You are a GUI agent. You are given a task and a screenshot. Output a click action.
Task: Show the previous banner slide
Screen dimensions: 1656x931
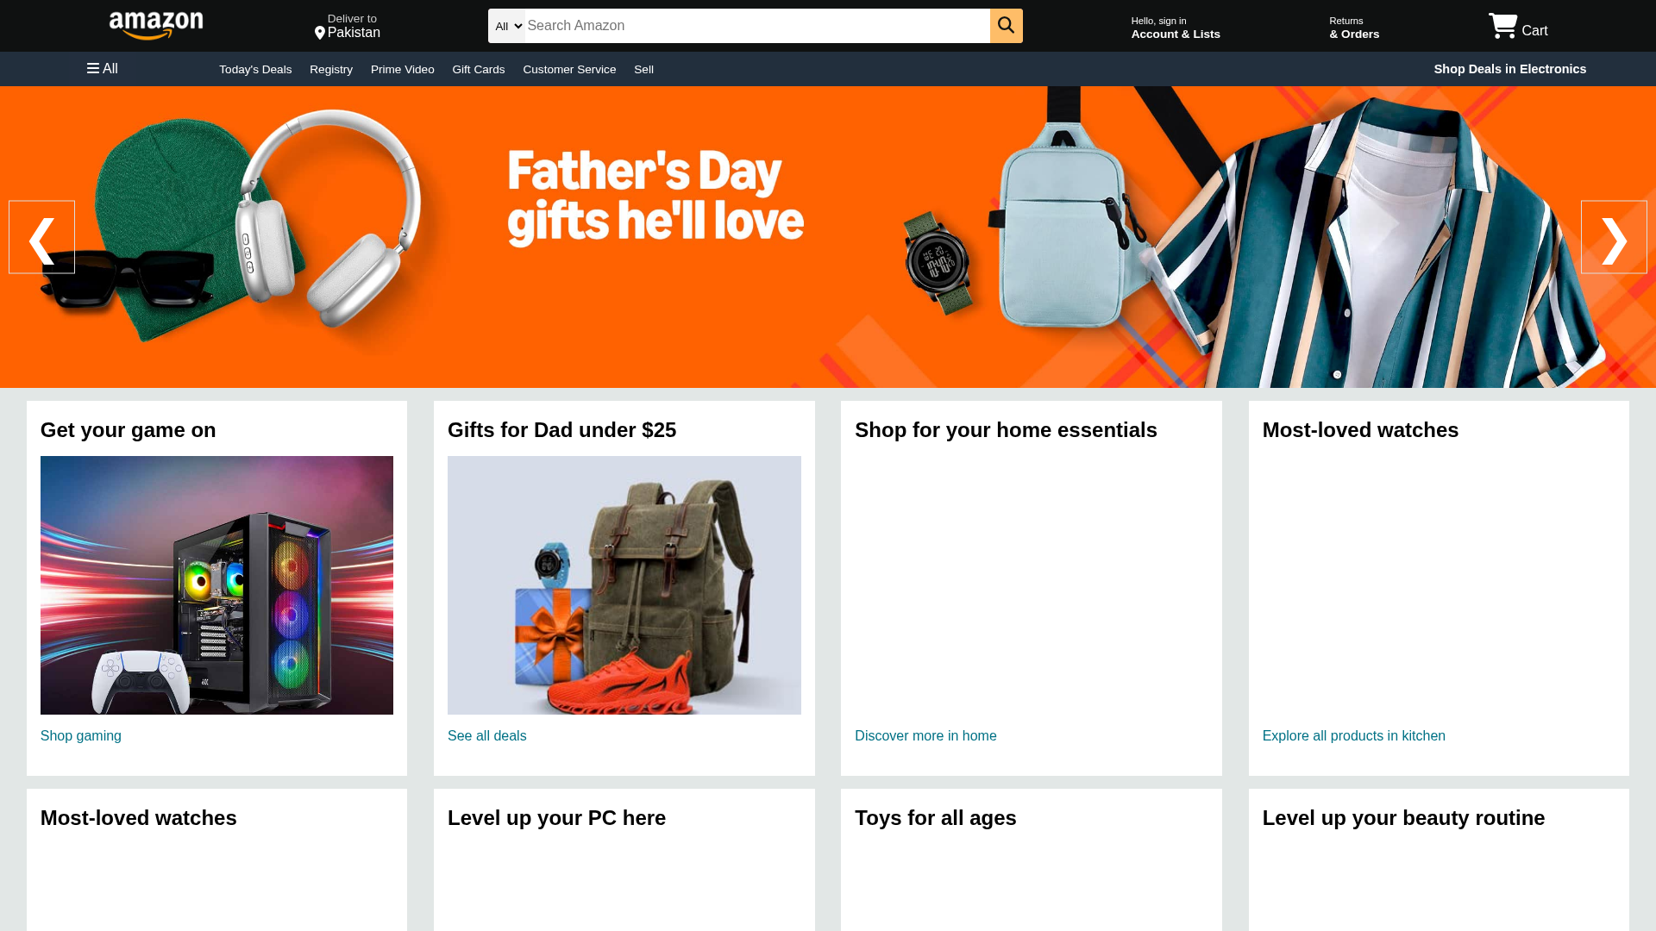tap(41, 237)
